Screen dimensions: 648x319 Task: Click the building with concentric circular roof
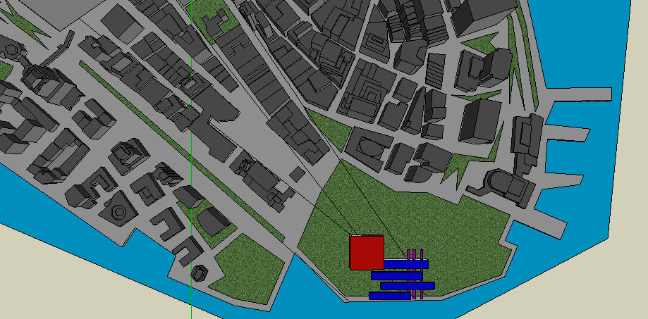118,210
